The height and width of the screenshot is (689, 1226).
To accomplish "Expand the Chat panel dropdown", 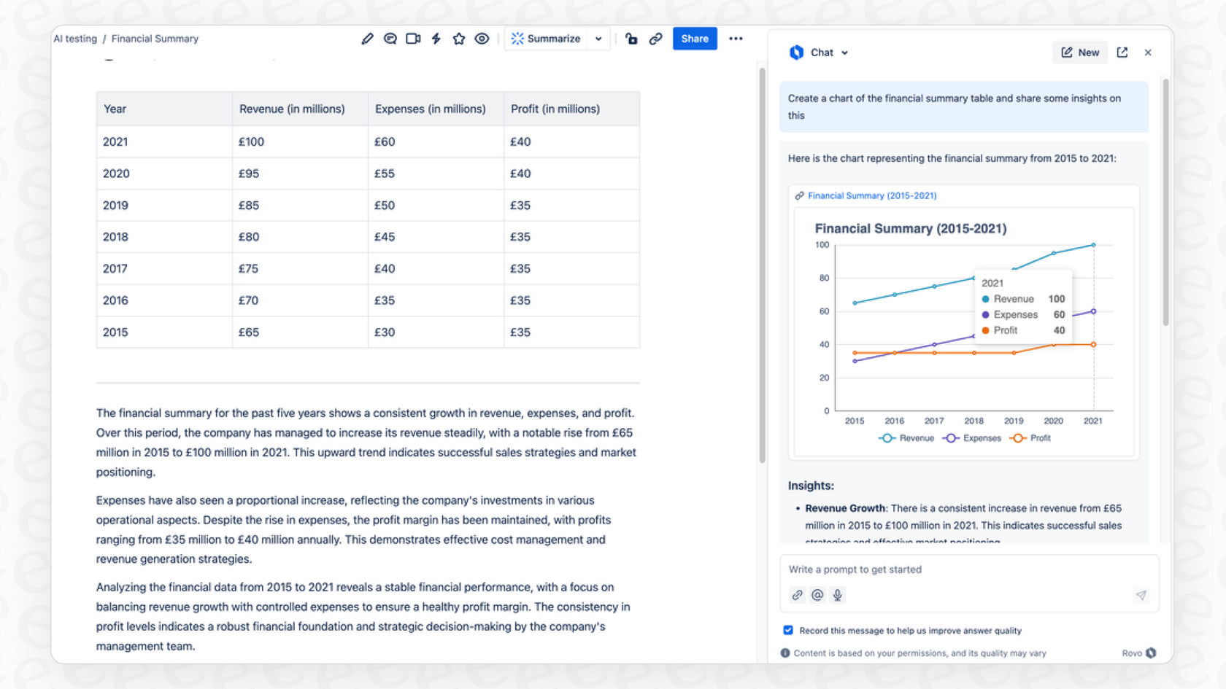I will (x=845, y=52).
